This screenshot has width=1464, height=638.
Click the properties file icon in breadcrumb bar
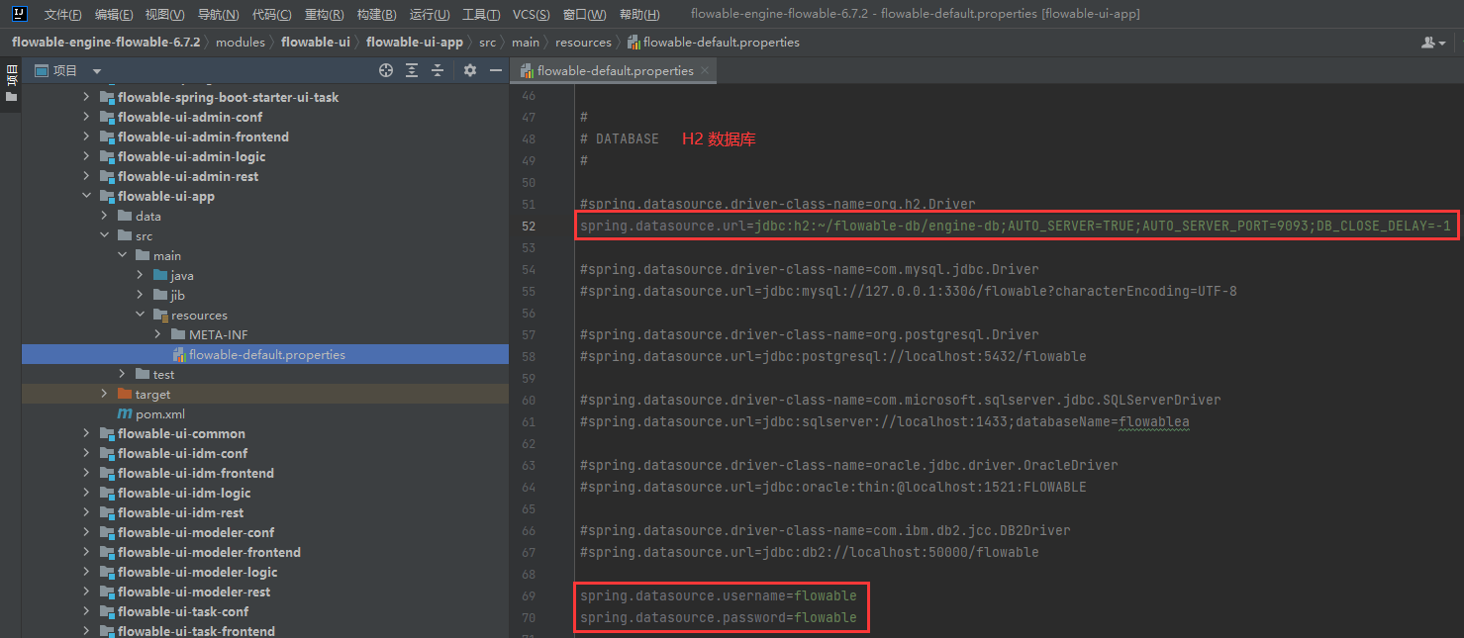[x=634, y=43]
